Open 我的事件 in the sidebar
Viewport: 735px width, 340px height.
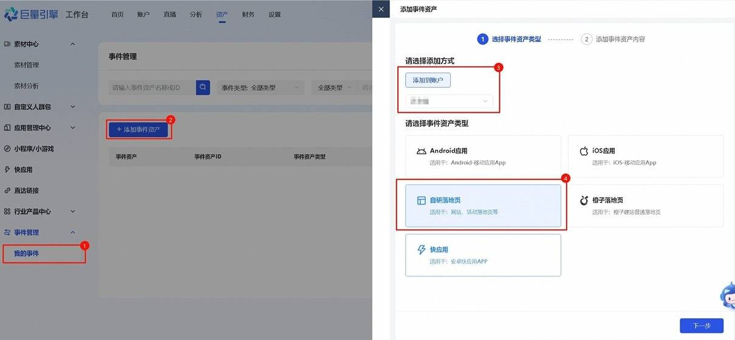[27, 253]
